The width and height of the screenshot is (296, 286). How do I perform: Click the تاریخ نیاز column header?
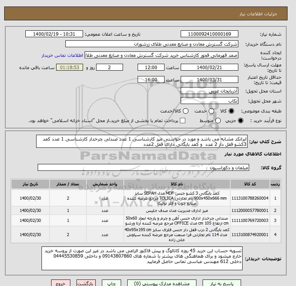click(x=30, y=184)
